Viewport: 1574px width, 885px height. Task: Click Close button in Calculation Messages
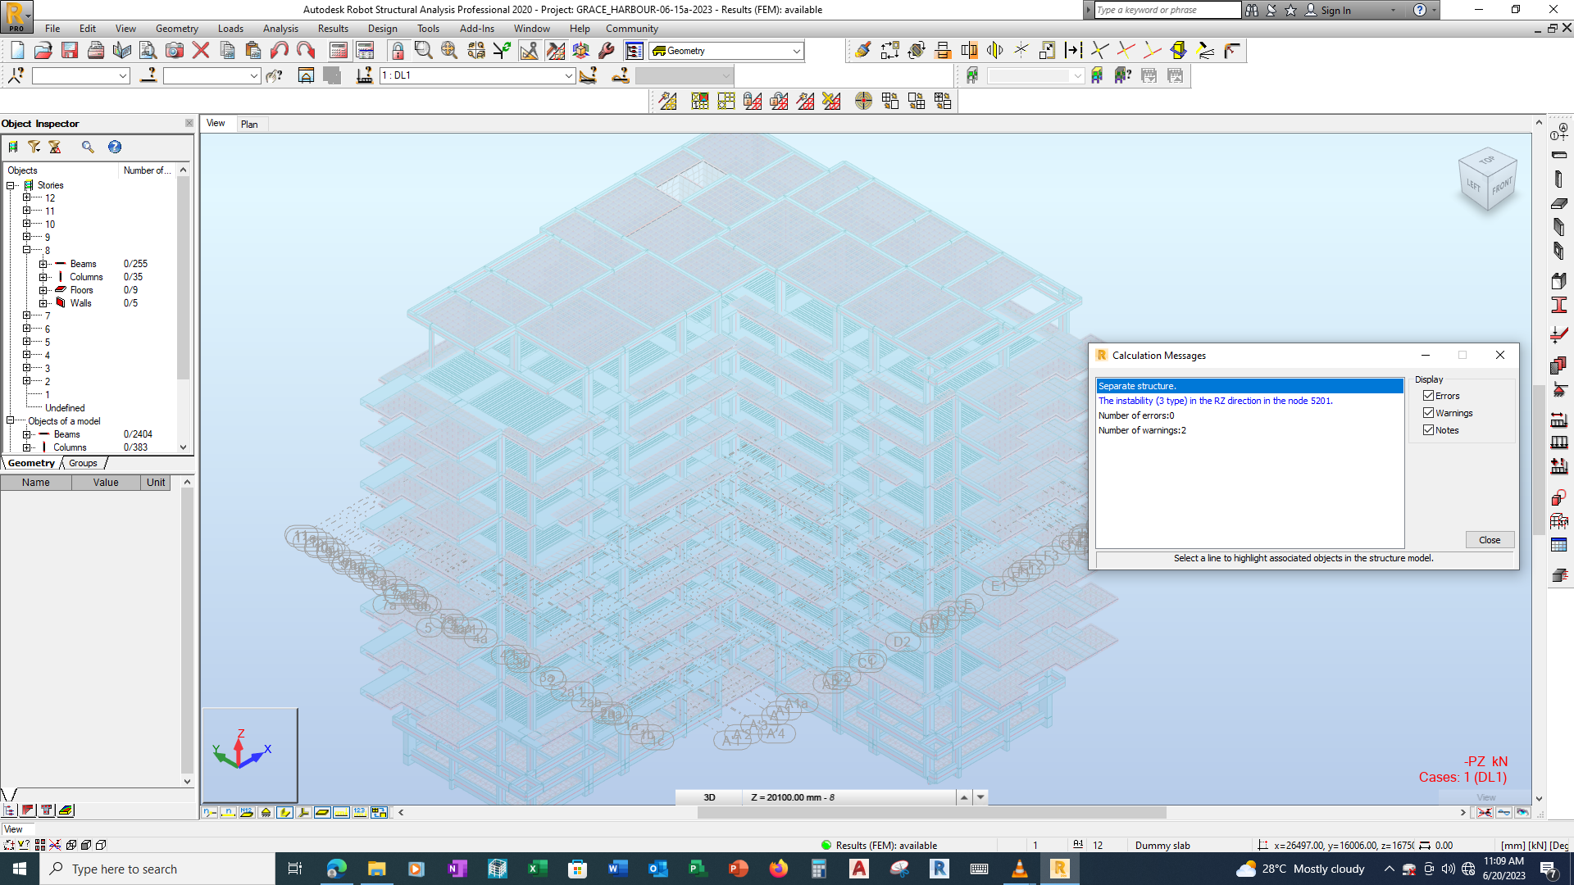pos(1490,540)
